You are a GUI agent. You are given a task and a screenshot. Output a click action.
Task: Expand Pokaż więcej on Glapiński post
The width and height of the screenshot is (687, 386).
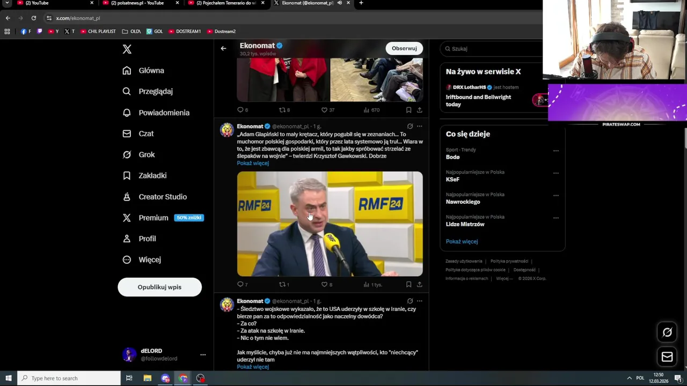pos(253,163)
